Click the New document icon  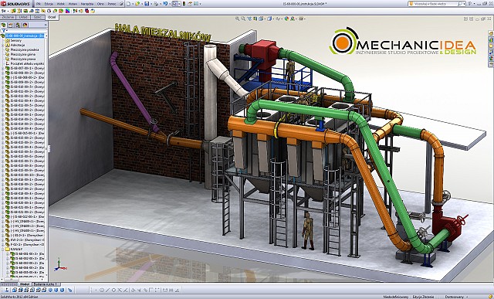[129, 4]
